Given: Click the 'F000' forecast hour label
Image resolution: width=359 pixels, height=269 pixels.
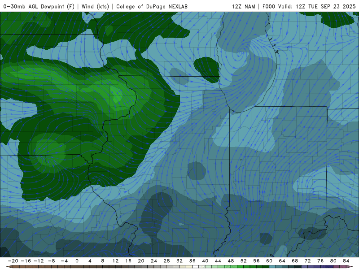Looking at the screenshot, I should (268, 6).
